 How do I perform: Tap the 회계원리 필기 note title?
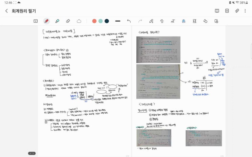[24, 11]
